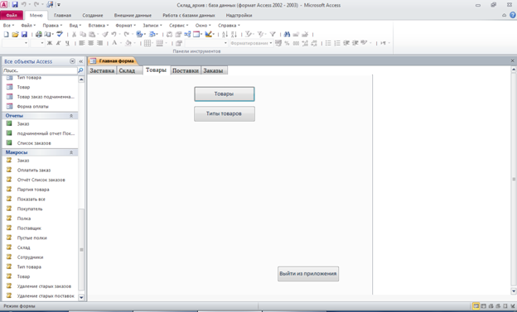Toggle italic (К) formatting
This screenshot has width=517, height=312.
coord(58,43)
